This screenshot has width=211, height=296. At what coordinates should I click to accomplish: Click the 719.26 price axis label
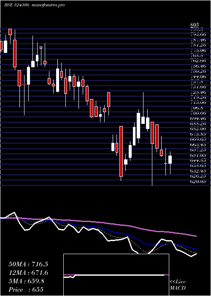(x=197, y=98)
